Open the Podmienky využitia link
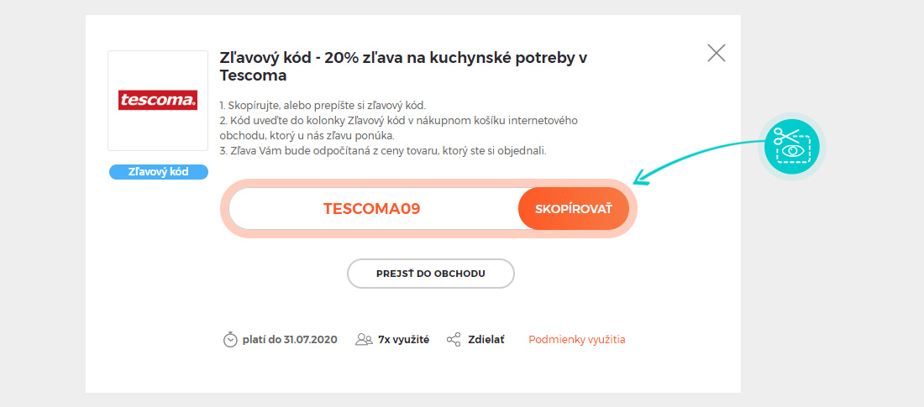This screenshot has width=924, height=407. coord(577,340)
